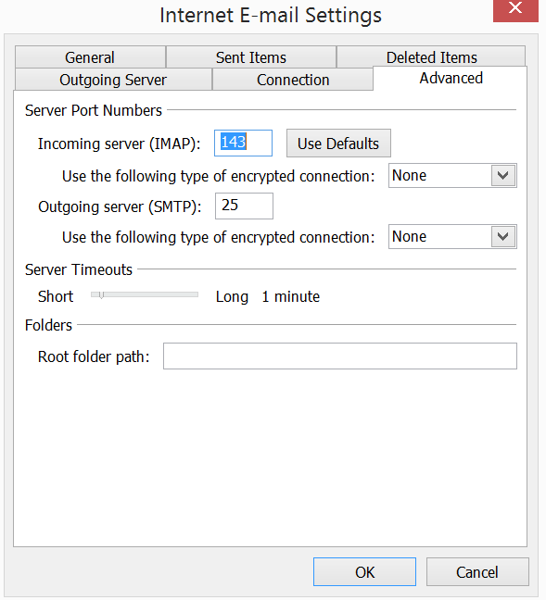Select the Outgoing Server tab
The image size is (546, 600).
coord(113,80)
